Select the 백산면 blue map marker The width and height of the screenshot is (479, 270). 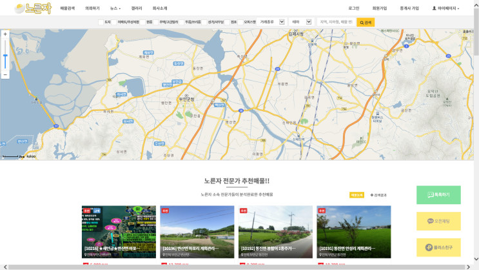[x=219, y=105]
